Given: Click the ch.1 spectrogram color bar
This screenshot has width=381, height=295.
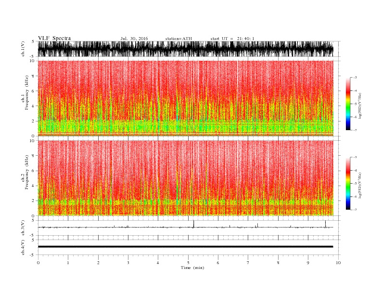Looking at the screenshot, I should pos(348,104).
